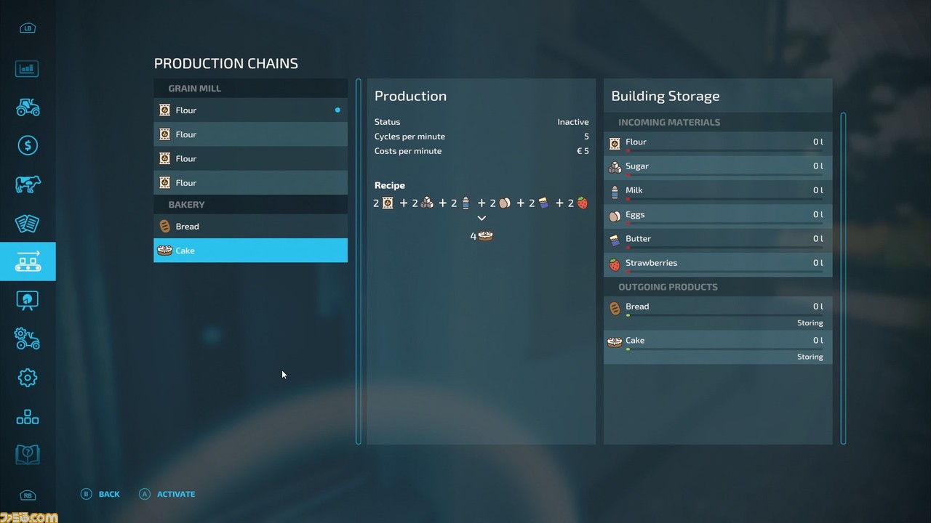Click the Bakery section header
The height and width of the screenshot is (523, 931).
(250, 205)
